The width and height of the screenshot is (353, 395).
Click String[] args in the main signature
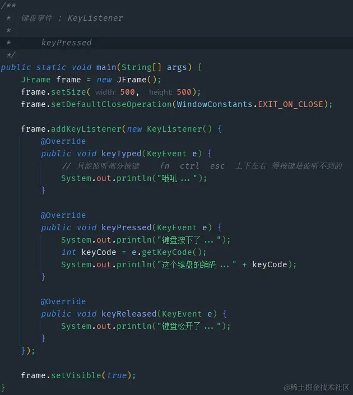pyautogui.click(x=154, y=67)
